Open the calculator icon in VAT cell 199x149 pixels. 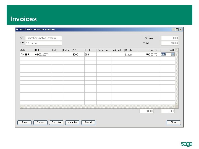(x=173, y=54)
